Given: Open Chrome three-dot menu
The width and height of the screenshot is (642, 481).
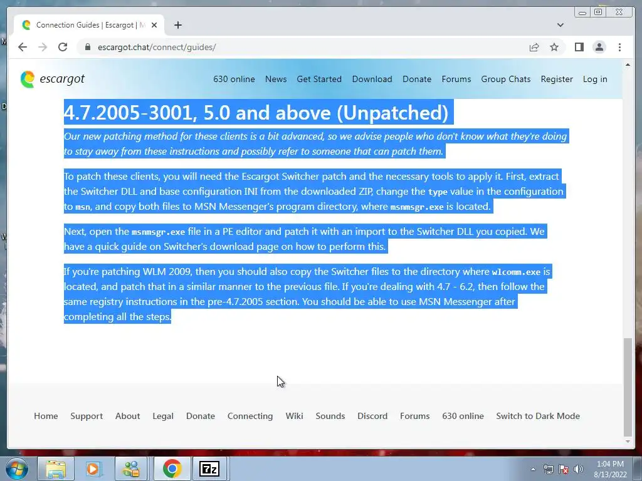Looking at the screenshot, I should pos(619,47).
